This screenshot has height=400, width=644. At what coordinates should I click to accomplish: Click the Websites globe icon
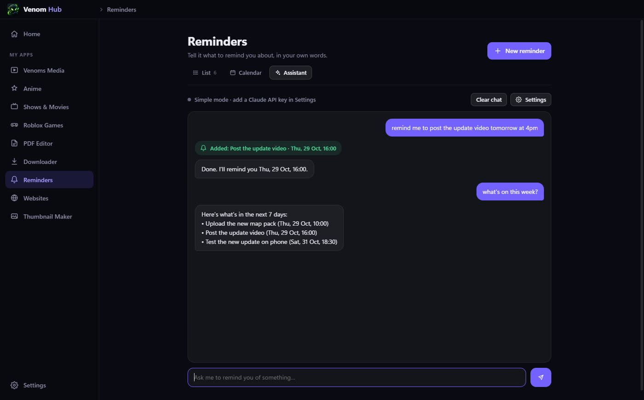(14, 198)
